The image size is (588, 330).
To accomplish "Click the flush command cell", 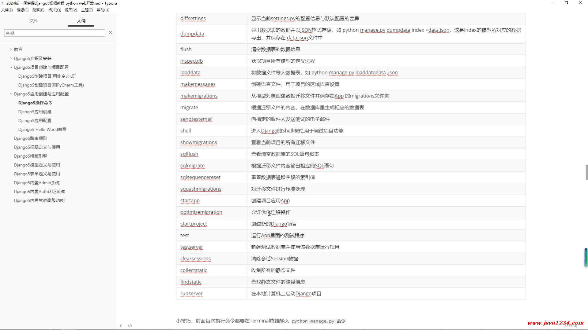I will coord(212,49).
